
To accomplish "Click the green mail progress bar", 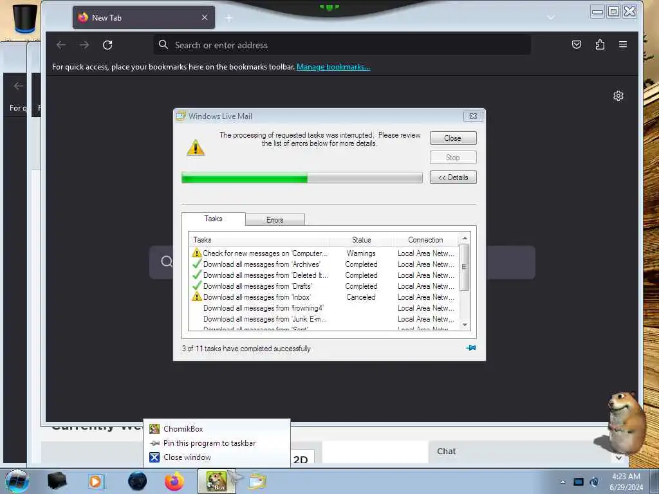I will point(302,178).
